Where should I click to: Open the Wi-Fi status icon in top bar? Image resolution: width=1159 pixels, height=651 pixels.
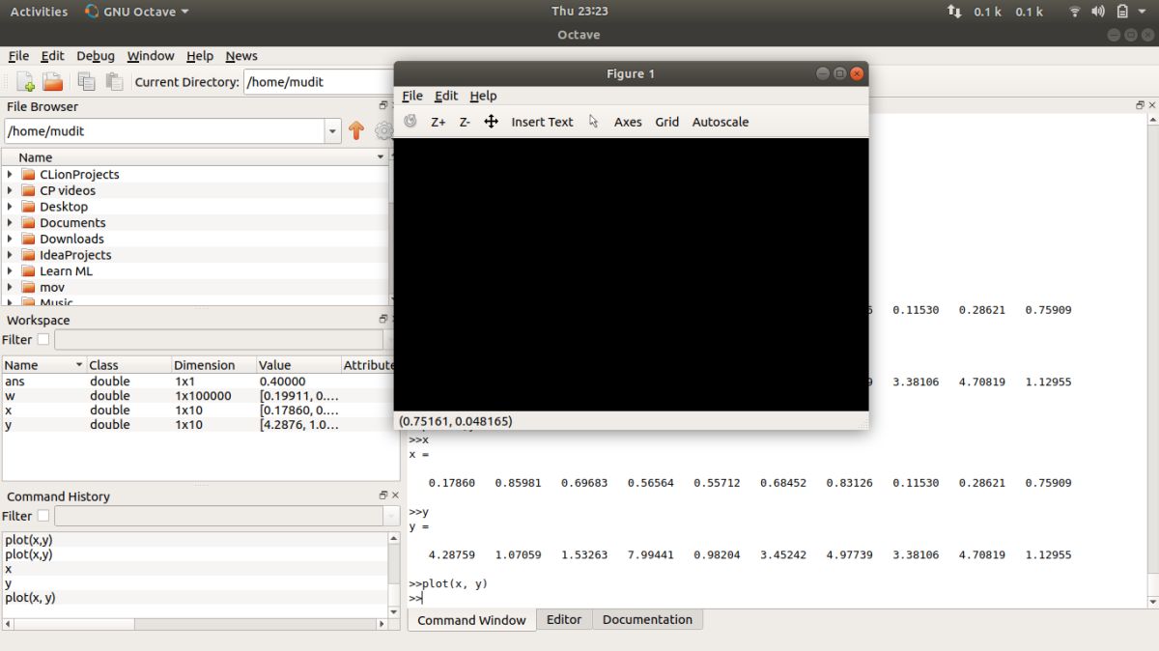pyautogui.click(x=1075, y=12)
